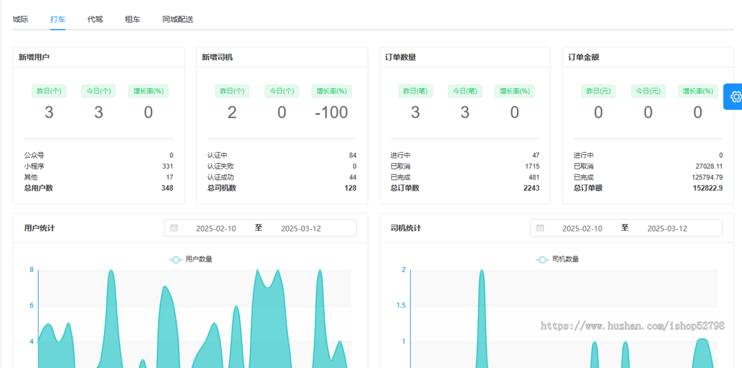Viewport: 742px width, 368px height.
Task: Click the 司机统计 chart title
Action: (406, 228)
